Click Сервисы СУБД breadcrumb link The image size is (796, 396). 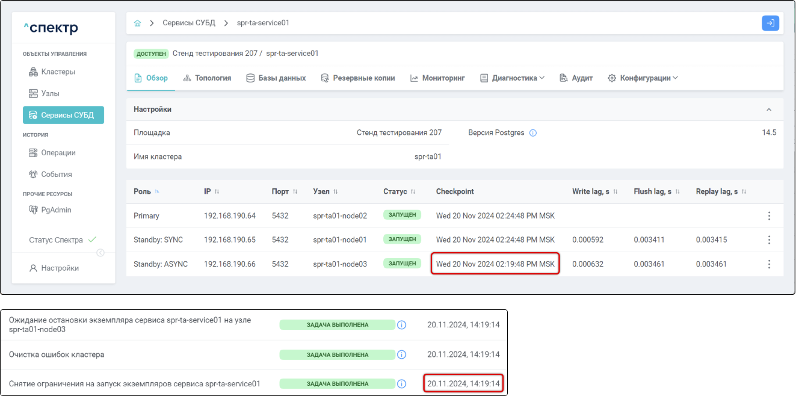[x=188, y=23]
